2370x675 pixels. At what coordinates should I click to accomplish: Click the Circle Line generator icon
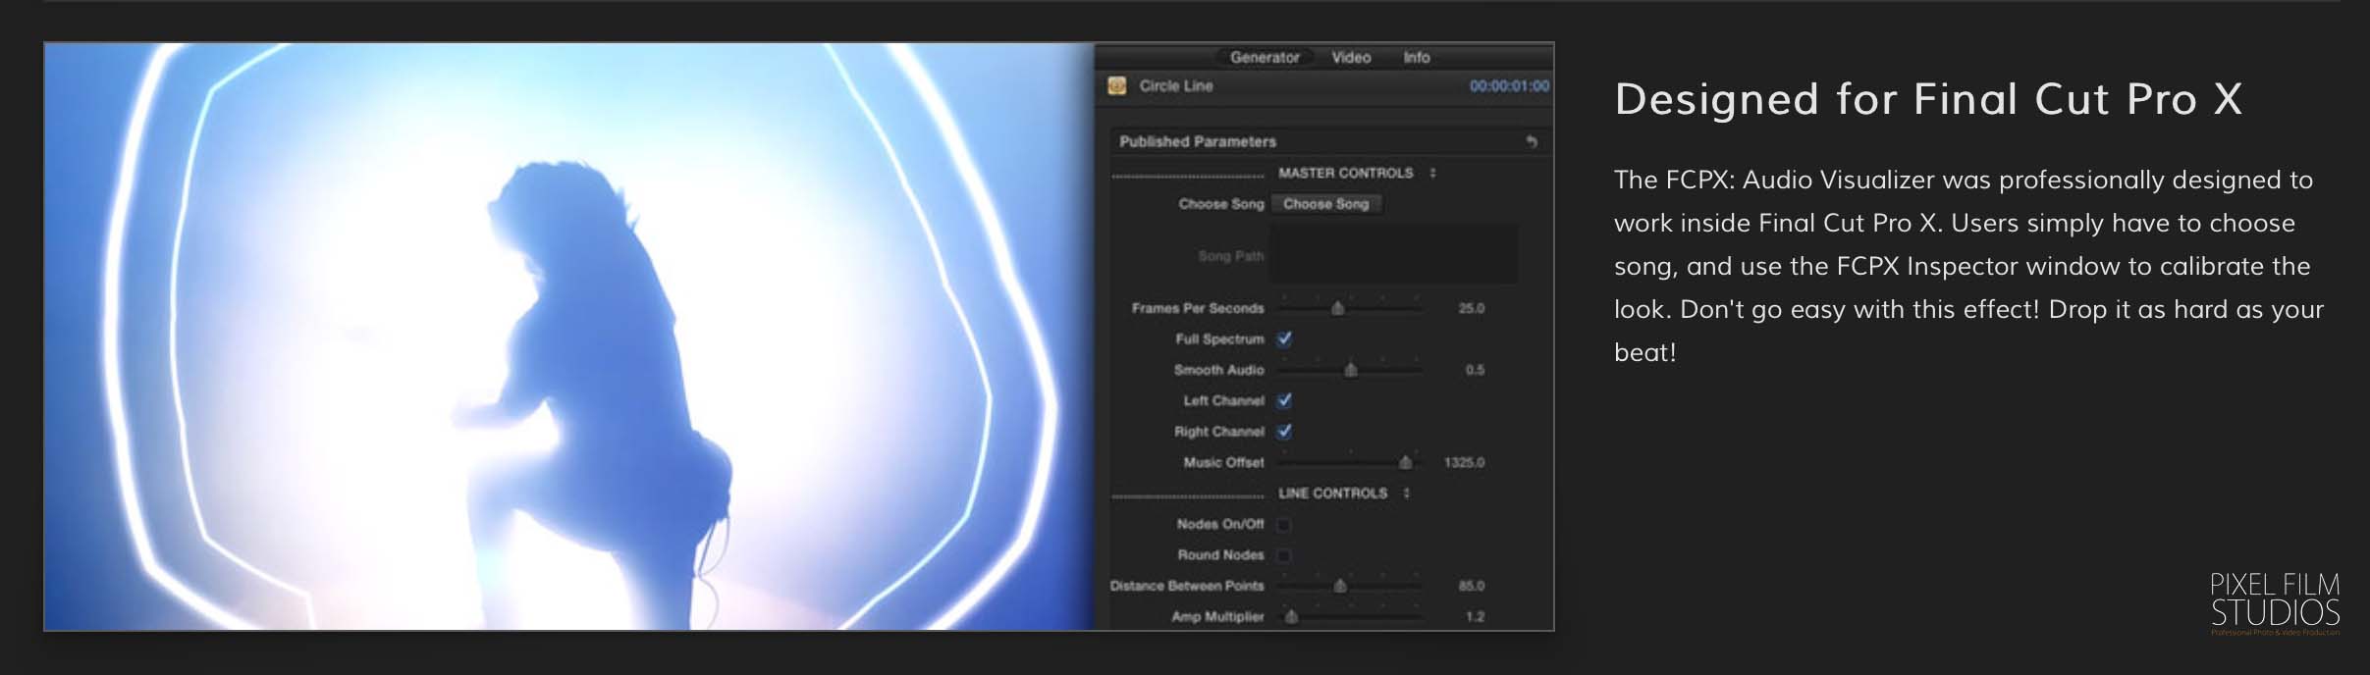coord(1117,86)
